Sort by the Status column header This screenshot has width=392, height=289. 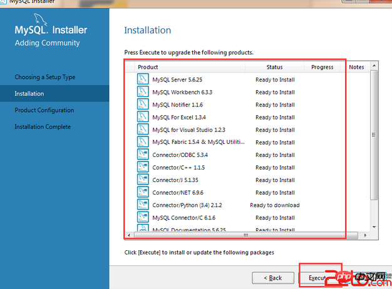click(274, 67)
